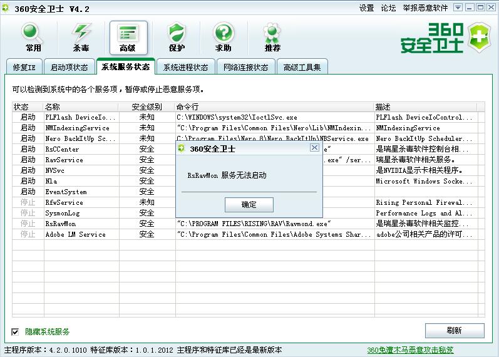This screenshot has height=357, width=499.
Task: Open the 360免遭木马恶意攻击秘笈 link
Action: click(x=410, y=350)
